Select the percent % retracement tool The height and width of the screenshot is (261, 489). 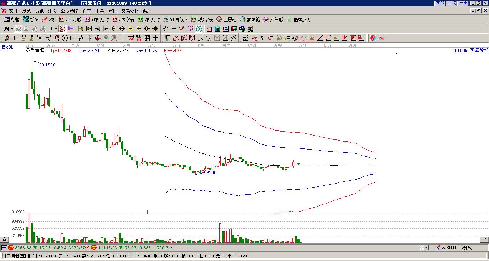coord(262,38)
